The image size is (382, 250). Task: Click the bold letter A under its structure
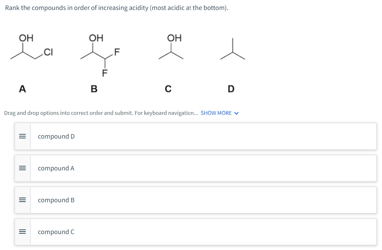[x=22, y=89]
